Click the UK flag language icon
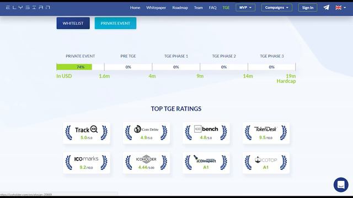The image size is (353, 198). (338, 8)
